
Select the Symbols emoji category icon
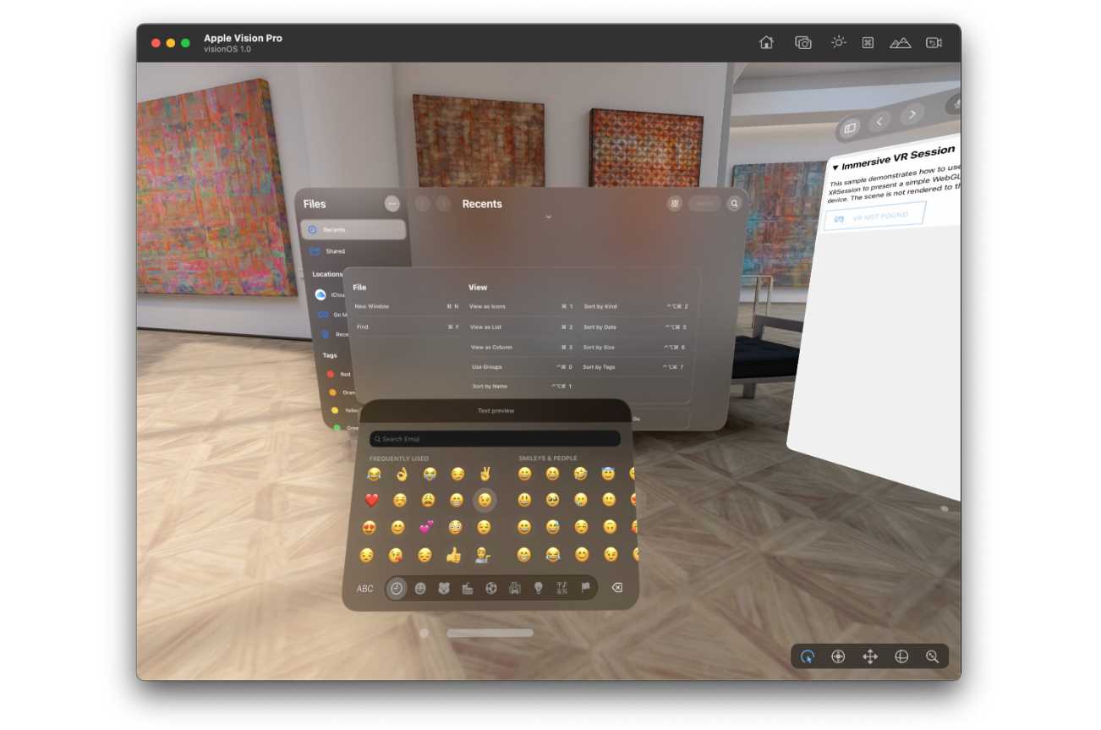(561, 589)
